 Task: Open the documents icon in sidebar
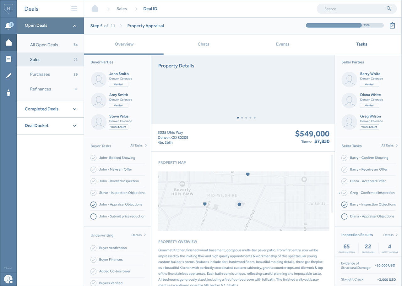pyautogui.click(x=8, y=59)
